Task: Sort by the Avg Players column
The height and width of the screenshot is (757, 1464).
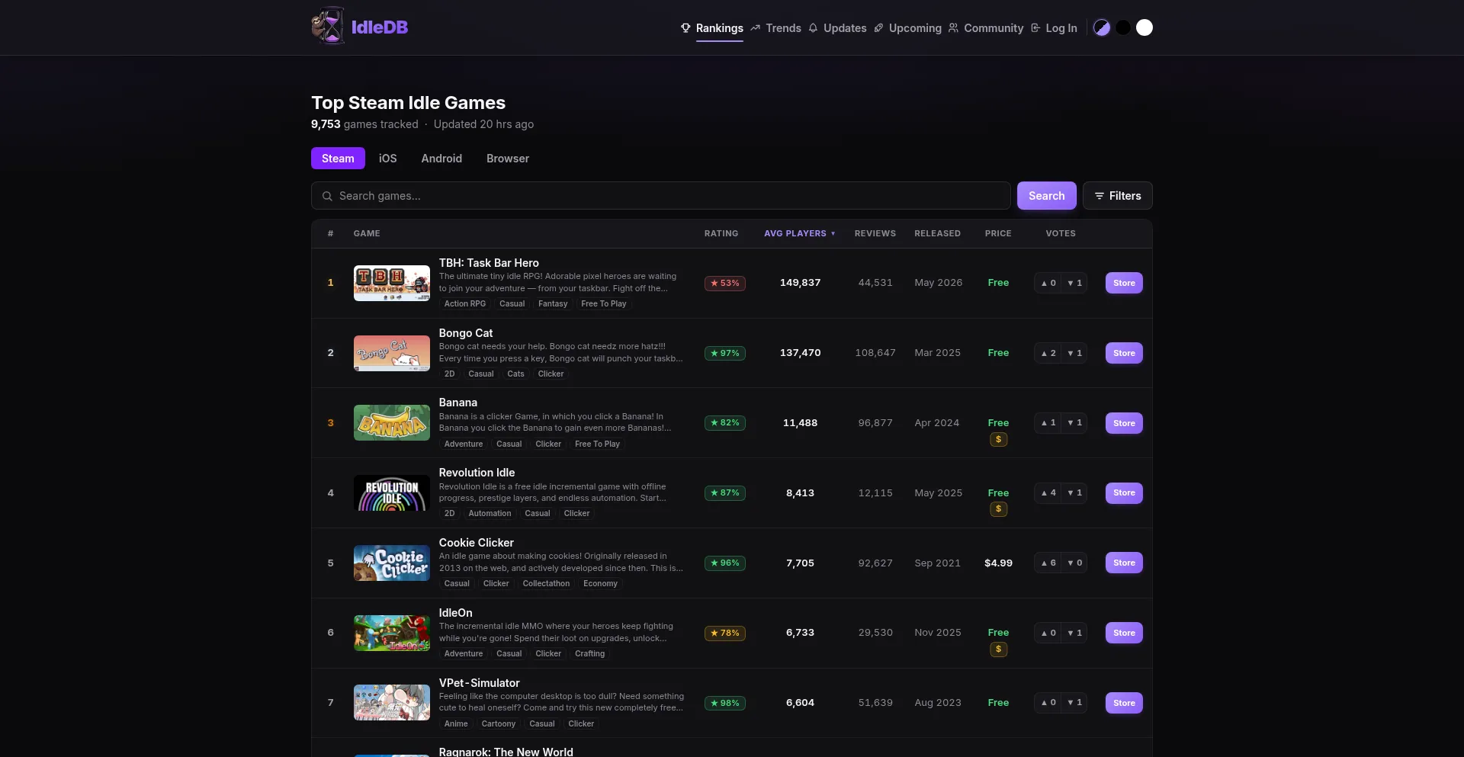Action: click(800, 233)
